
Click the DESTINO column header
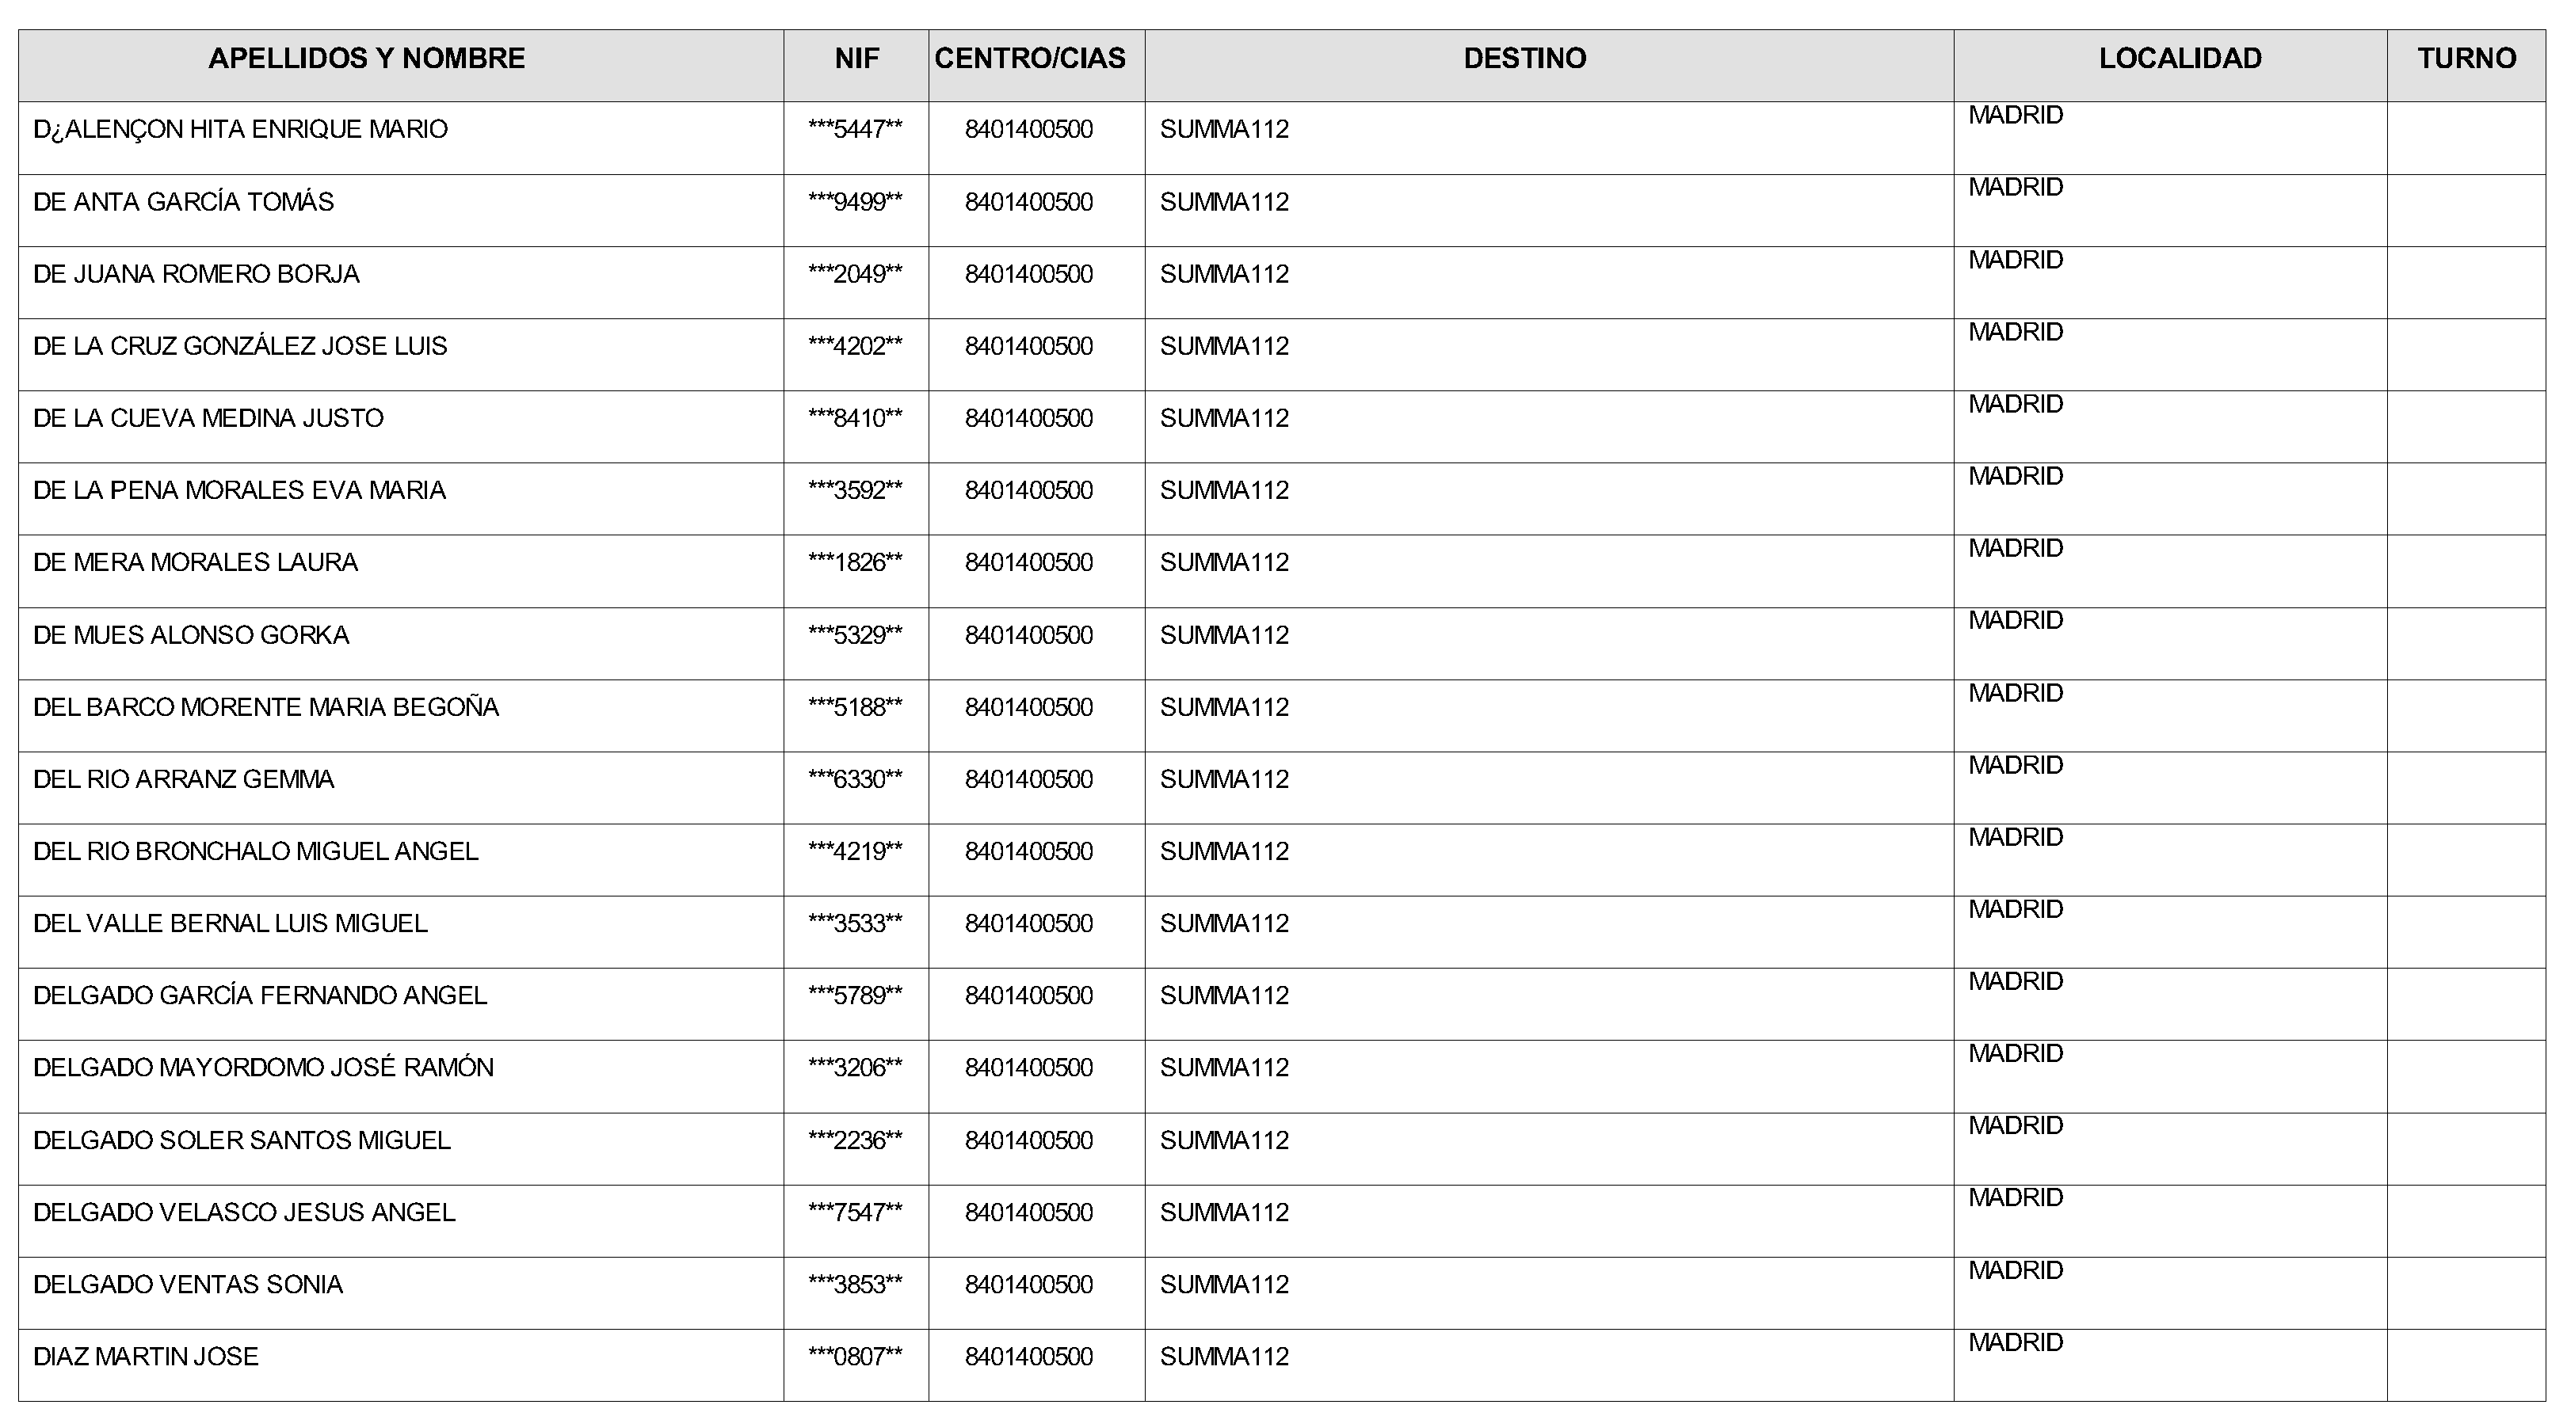[x=1524, y=59]
